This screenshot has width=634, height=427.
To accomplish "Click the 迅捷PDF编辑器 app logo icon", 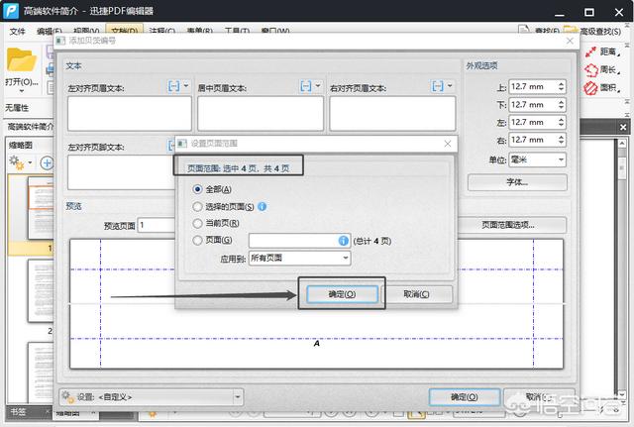I will pos(11,11).
